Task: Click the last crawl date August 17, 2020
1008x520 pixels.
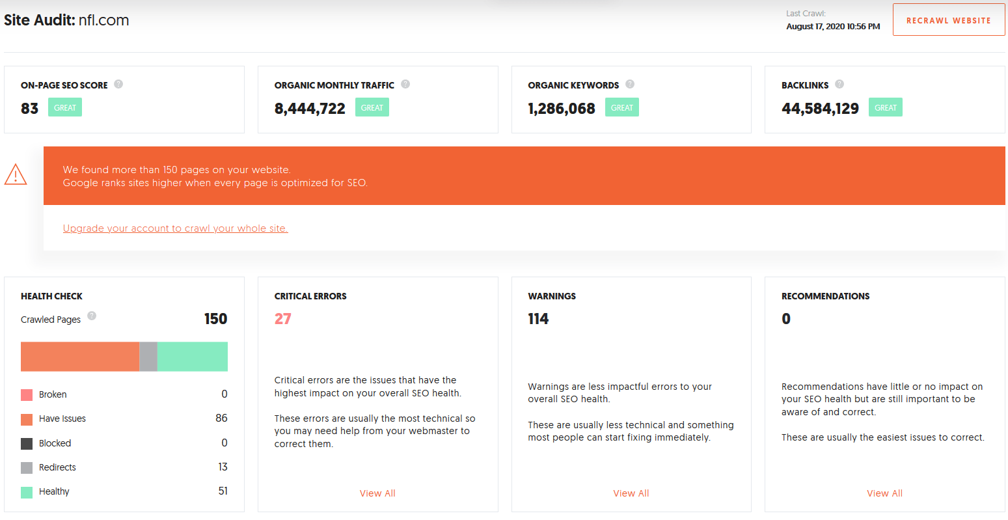Action: [833, 27]
